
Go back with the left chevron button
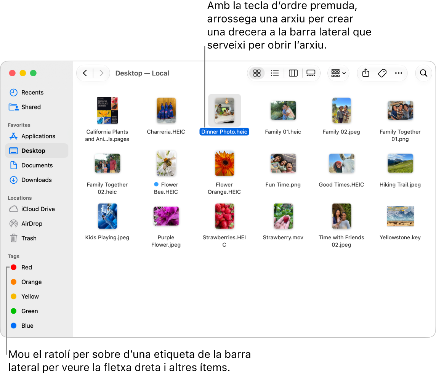click(x=85, y=73)
